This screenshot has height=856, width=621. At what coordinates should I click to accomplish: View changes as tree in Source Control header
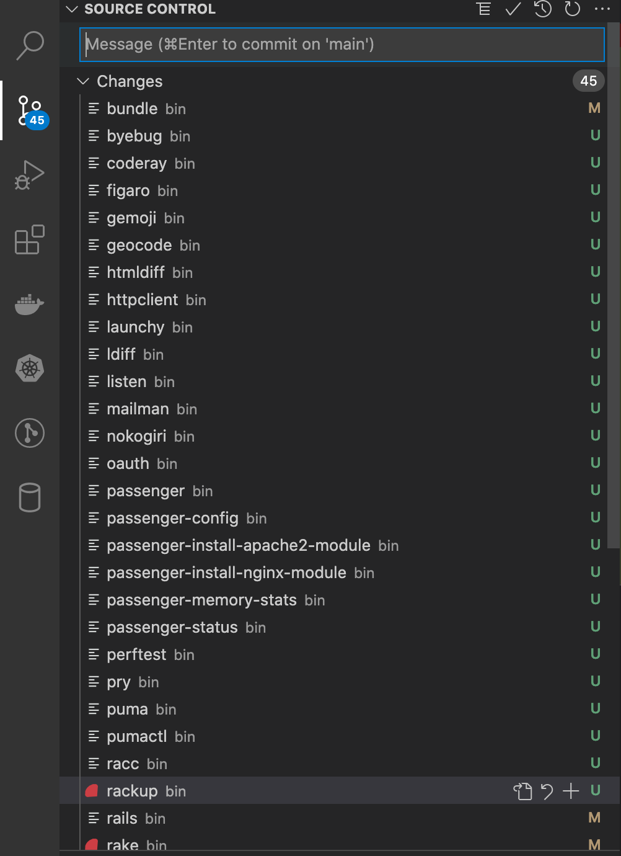tap(483, 9)
